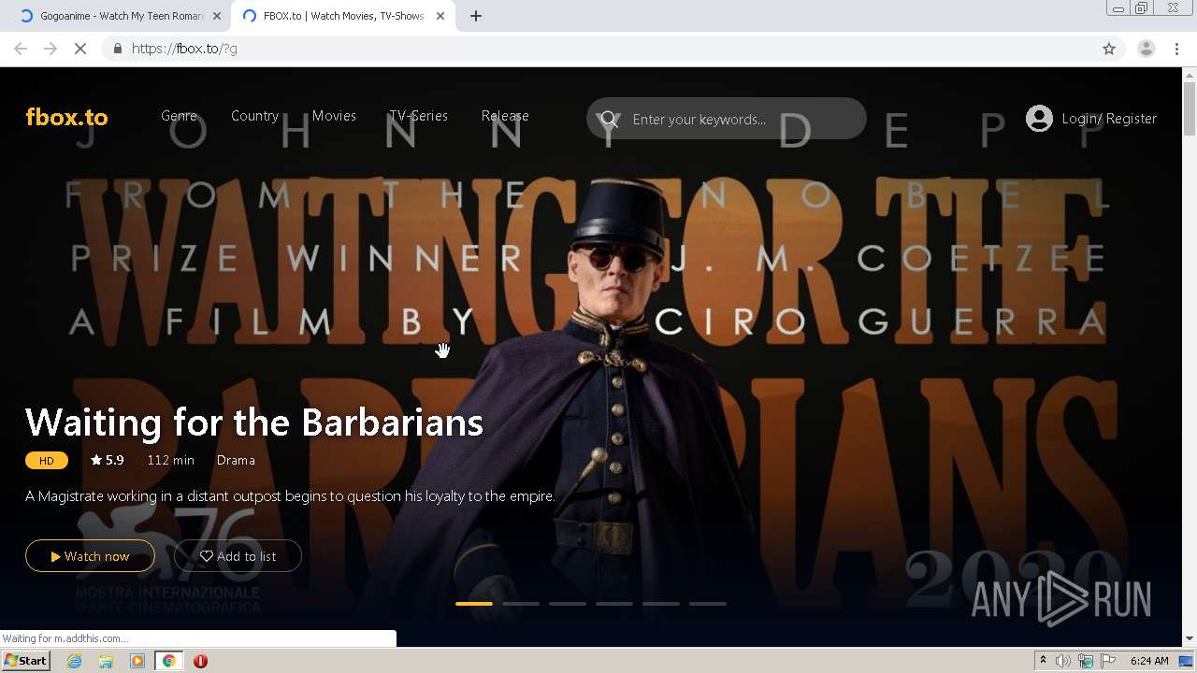Click the Action Center flag icon
Viewport: 1197px width, 673px height.
click(x=1108, y=661)
